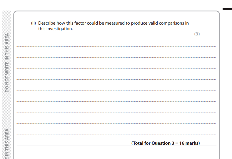Click the second dotted answer line

(116, 57)
